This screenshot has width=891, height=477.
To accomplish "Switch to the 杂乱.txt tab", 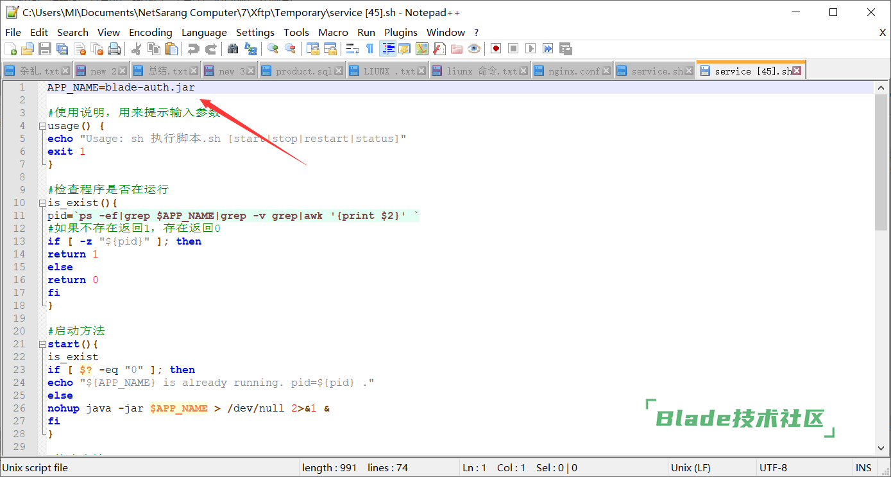I will pyautogui.click(x=37, y=71).
